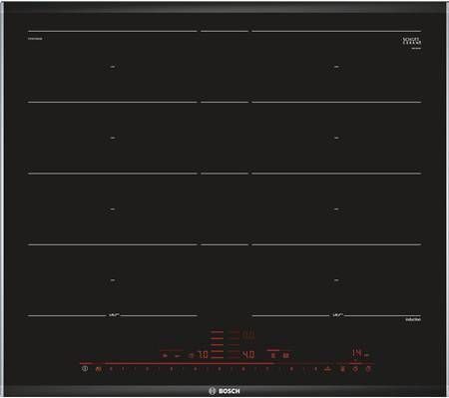The image size is (449, 398).
Task: Tap the orange icon beside the power symbol
Action: pyautogui.click(x=99, y=369)
